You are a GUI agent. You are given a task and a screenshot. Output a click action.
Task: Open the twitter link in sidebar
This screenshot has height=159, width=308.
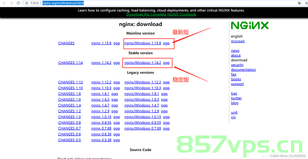236,98
